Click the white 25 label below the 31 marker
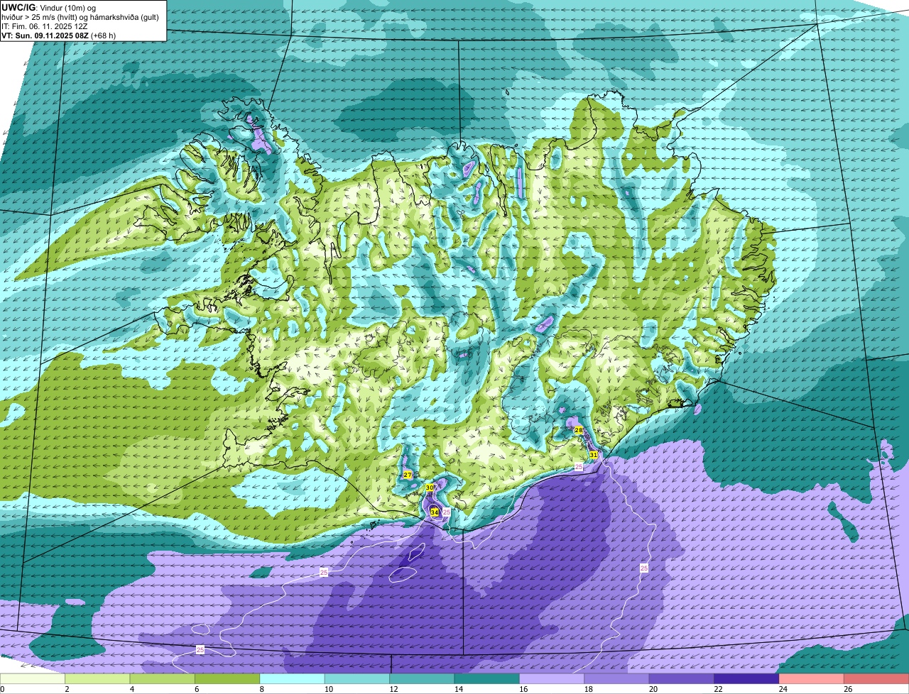The image size is (909, 694). pos(578,466)
